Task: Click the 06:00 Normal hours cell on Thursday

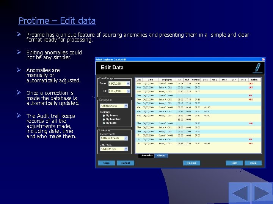Action: pos(198,127)
